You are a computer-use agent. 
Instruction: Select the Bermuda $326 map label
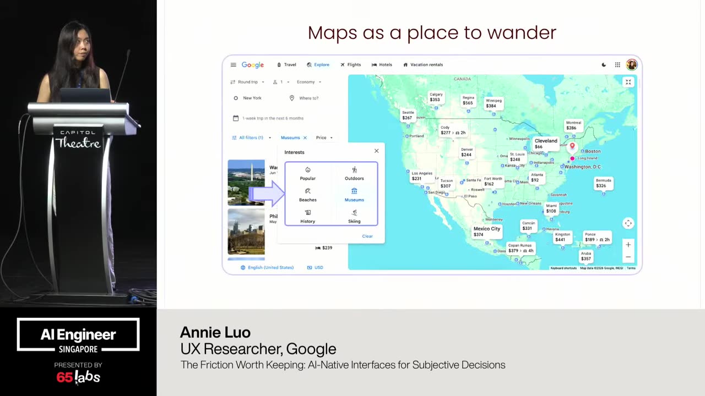point(603,183)
